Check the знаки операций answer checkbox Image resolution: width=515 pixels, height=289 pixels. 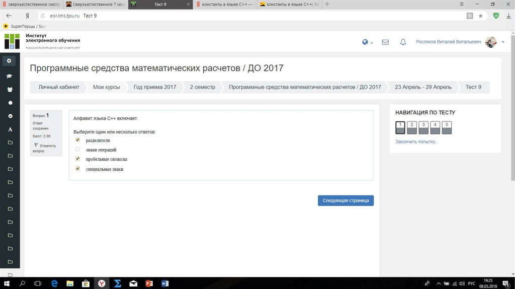[x=78, y=149]
